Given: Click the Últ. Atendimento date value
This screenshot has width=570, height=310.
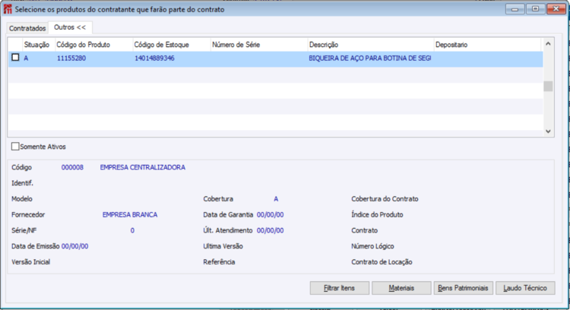Looking at the screenshot, I should [270, 230].
